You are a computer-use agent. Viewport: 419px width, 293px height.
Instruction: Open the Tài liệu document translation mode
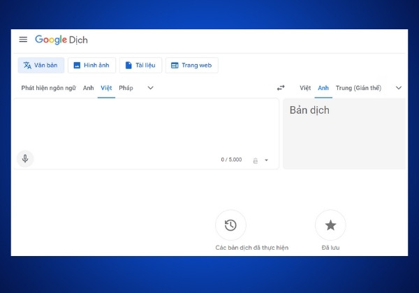[140, 65]
